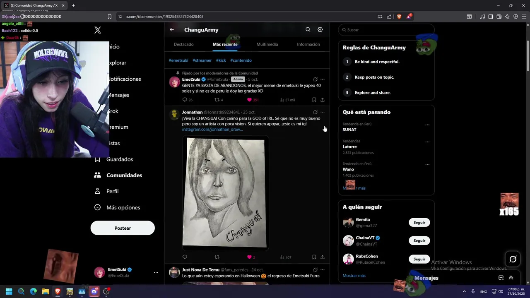Screen dimensions: 530x298
Task: Click the Buscar search field
Action: [x=386, y=30]
